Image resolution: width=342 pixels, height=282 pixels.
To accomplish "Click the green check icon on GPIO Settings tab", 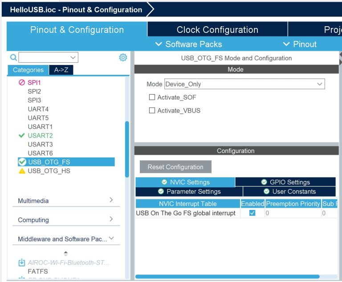I will click(264, 182).
